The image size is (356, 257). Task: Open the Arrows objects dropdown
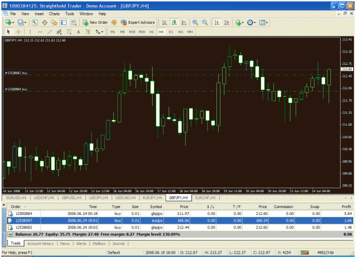point(99,32)
